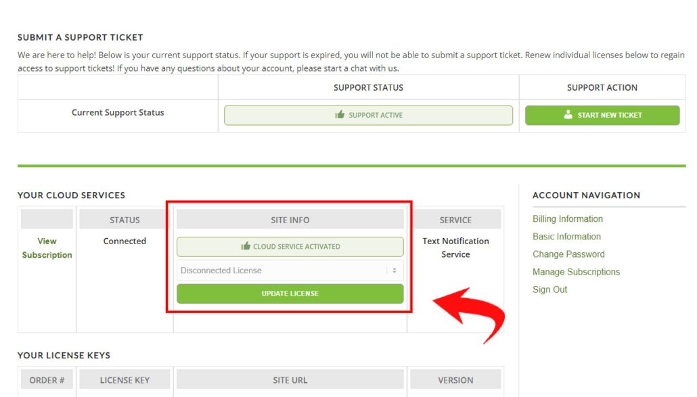Click the Cloud Service Activated label text
This screenshot has height=397, width=697.
pos(296,246)
